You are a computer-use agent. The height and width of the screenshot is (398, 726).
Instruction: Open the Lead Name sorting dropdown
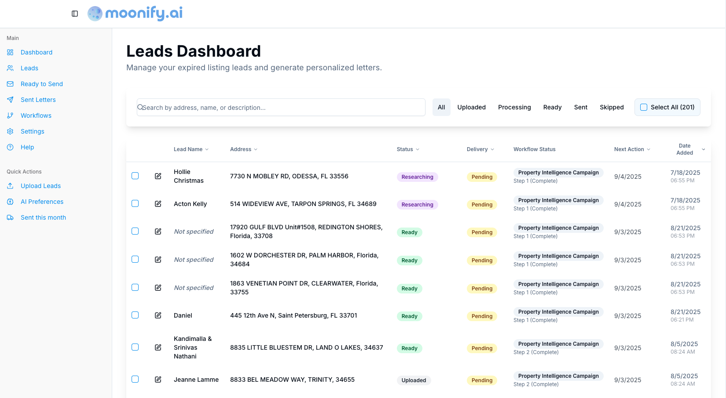tap(207, 149)
